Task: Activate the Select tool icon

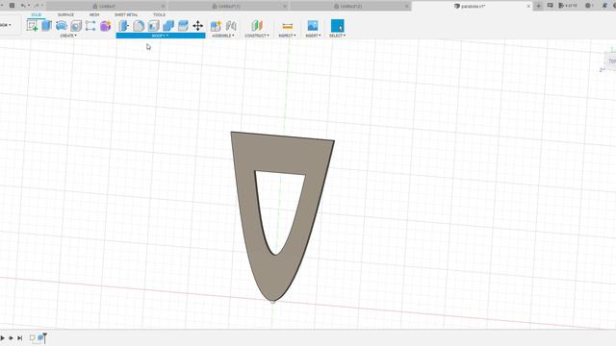Action: 338,26
